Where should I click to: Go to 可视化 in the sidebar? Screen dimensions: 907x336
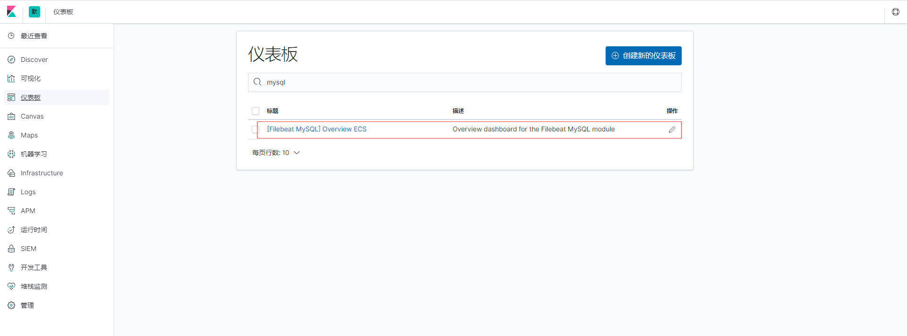[31, 78]
